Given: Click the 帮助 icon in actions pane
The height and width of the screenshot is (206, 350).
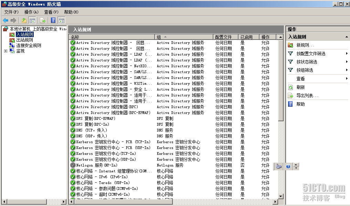Looking at the screenshot, I should [290, 104].
